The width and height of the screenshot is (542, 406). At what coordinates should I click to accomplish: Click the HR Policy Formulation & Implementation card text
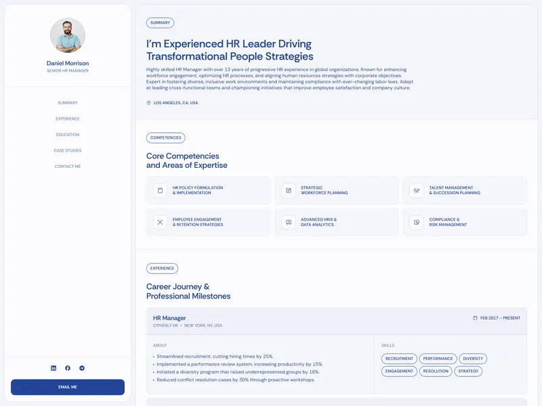198,190
